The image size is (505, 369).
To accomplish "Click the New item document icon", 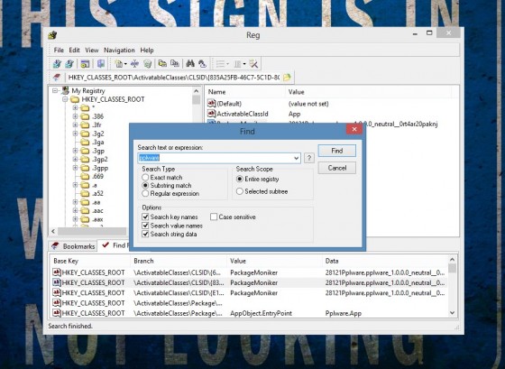I will [x=118, y=64].
